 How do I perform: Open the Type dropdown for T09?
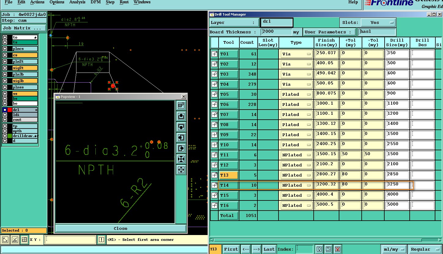(x=296, y=135)
